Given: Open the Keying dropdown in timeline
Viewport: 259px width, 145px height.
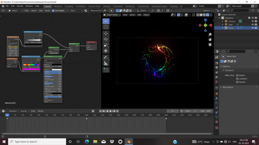Looking at the screenshot, I should tap(25, 111).
